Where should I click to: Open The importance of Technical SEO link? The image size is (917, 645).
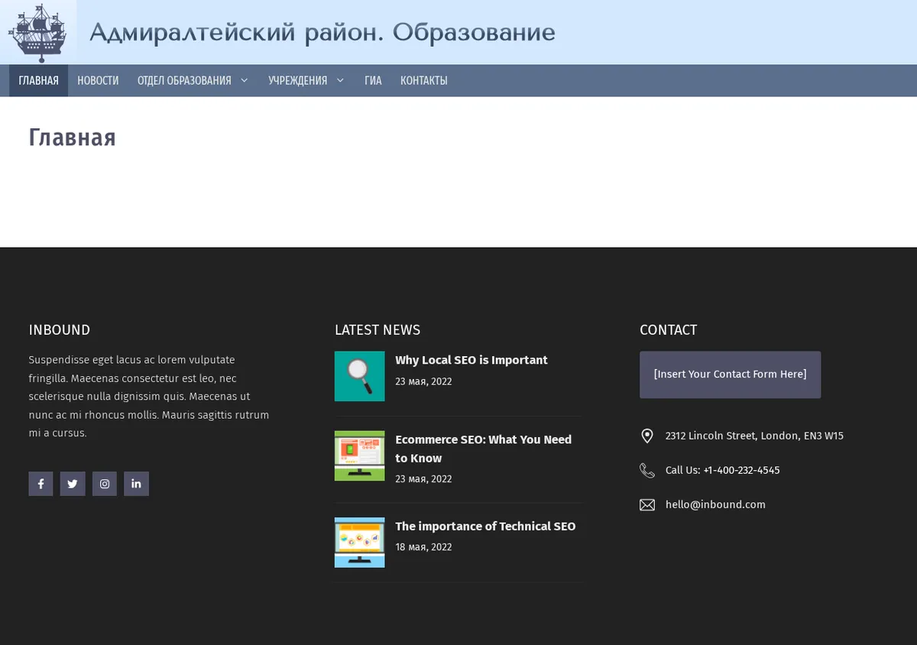coord(485,526)
